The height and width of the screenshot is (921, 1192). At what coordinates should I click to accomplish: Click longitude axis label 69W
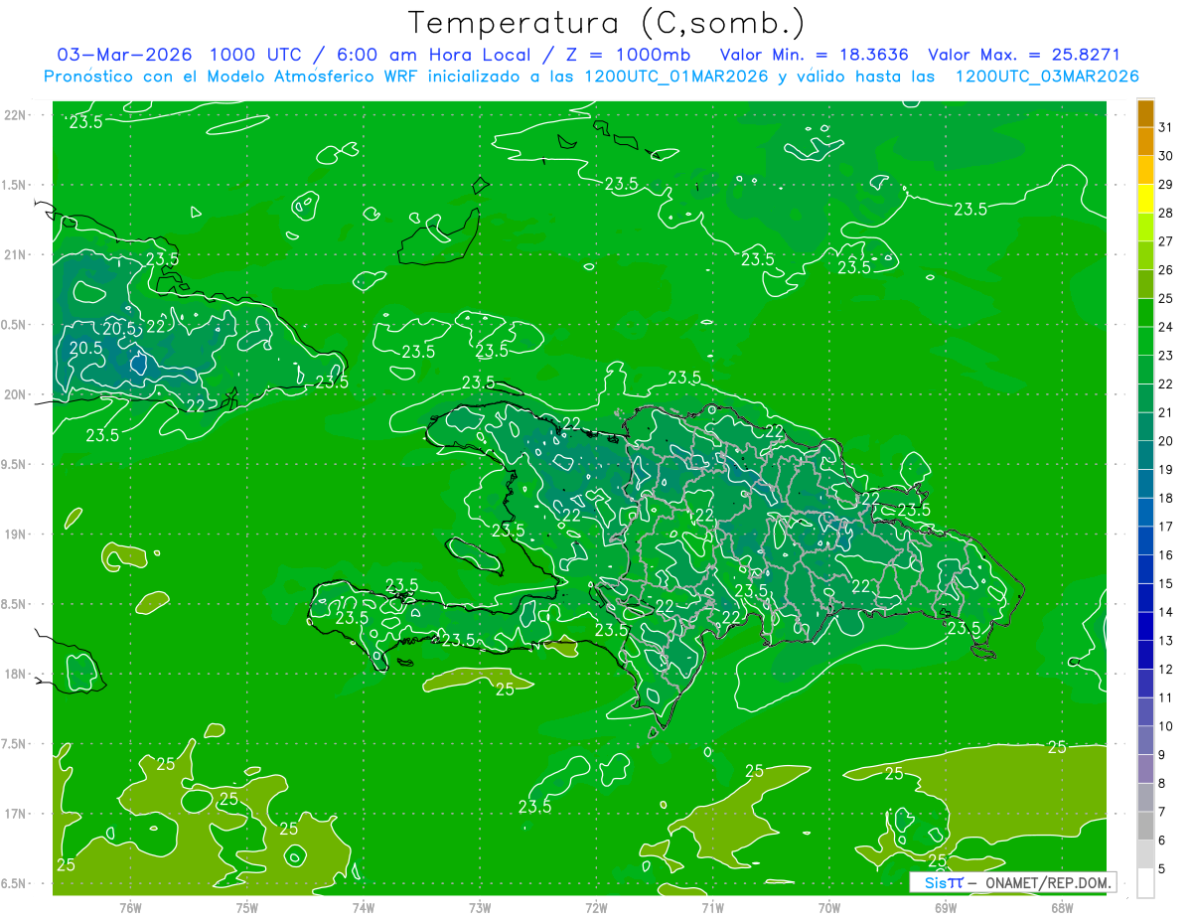[946, 907]
